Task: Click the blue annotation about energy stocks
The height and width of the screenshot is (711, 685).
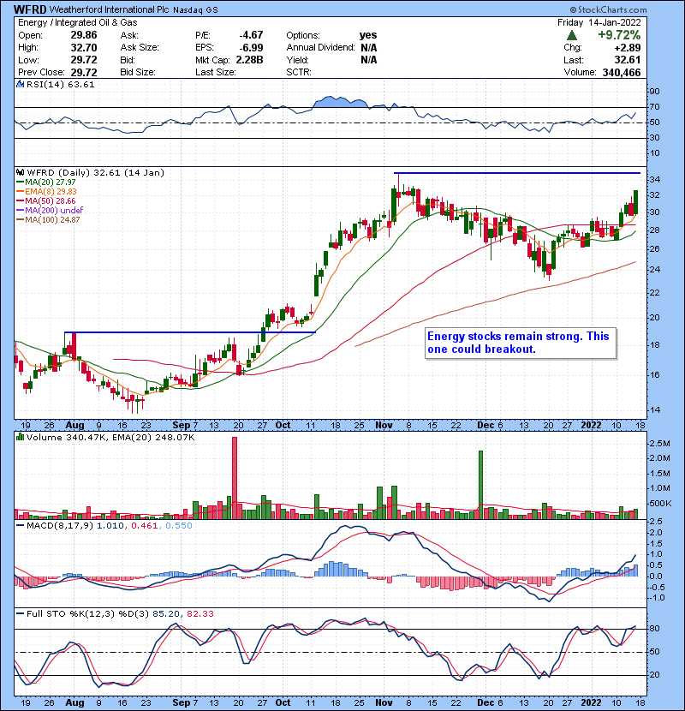Action: [x=521, y=343]
